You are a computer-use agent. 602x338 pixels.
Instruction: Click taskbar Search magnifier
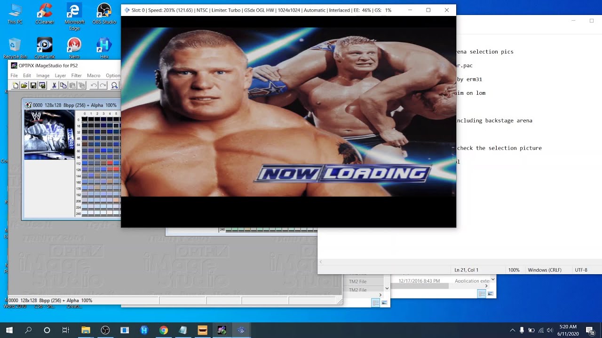28,330
